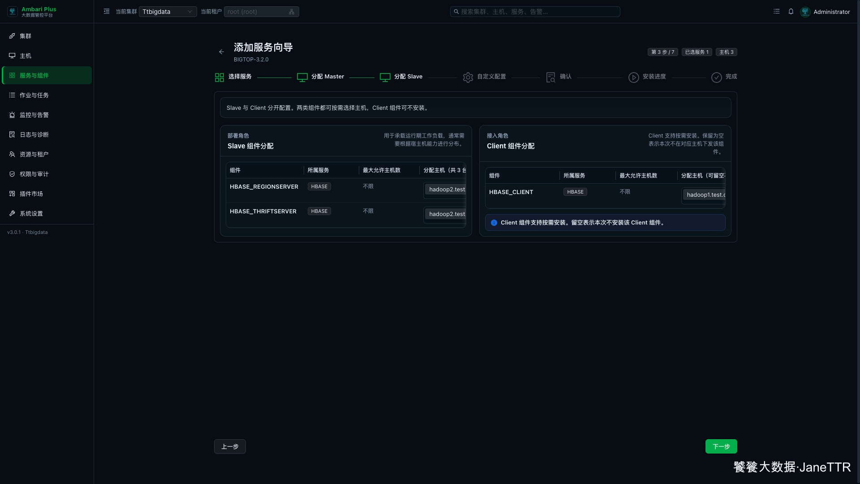Click the back arrow beside 添加服务向导
The image size is (860, 484).
tap(221, 52)
